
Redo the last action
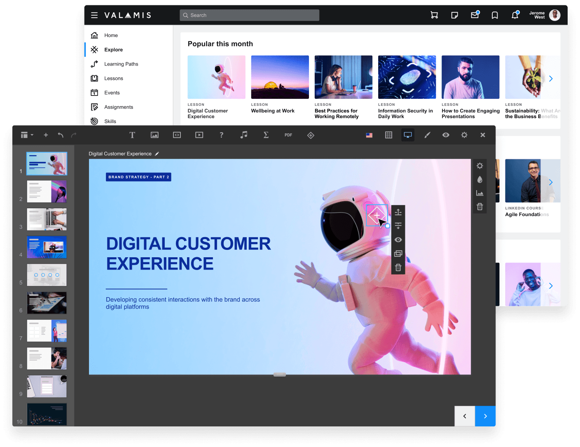coord(74,135)
